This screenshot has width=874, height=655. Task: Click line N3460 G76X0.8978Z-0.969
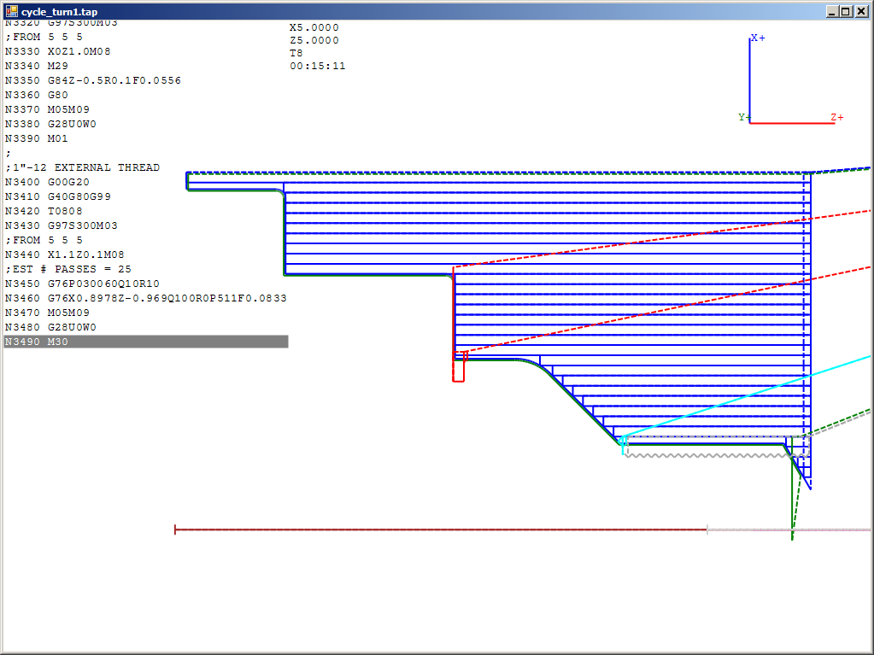[146, 298]
